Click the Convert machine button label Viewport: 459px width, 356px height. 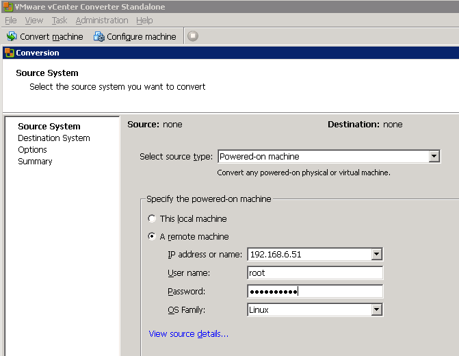(51, 36)
